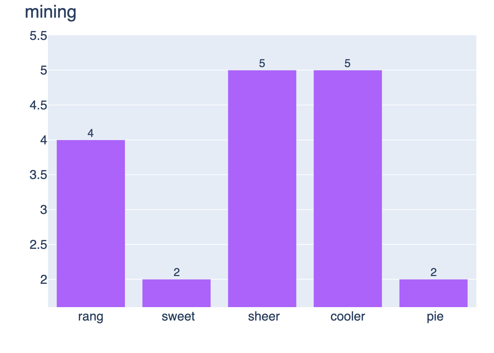The width and height of the screenshot is (494, 353).
Task: Click the value label 5 above cooler
Action: click(348, 64)
